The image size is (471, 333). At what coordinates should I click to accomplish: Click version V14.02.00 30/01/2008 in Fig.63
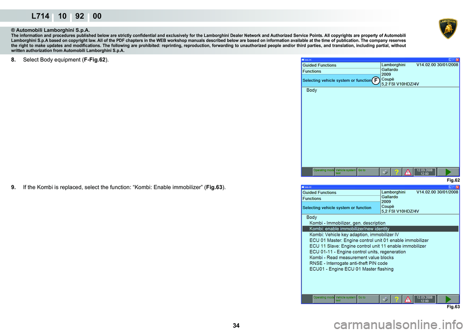(437, 192)
